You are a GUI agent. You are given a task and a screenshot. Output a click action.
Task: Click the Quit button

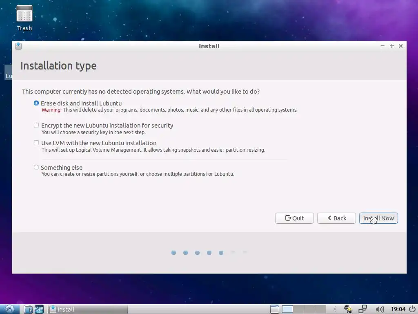pos(294,218)
